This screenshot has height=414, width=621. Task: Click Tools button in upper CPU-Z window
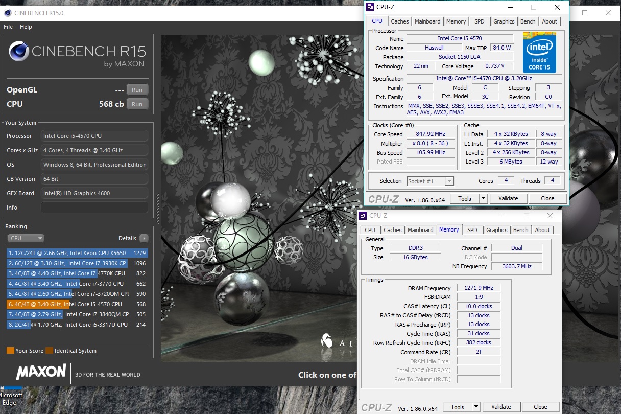[465, 198]
